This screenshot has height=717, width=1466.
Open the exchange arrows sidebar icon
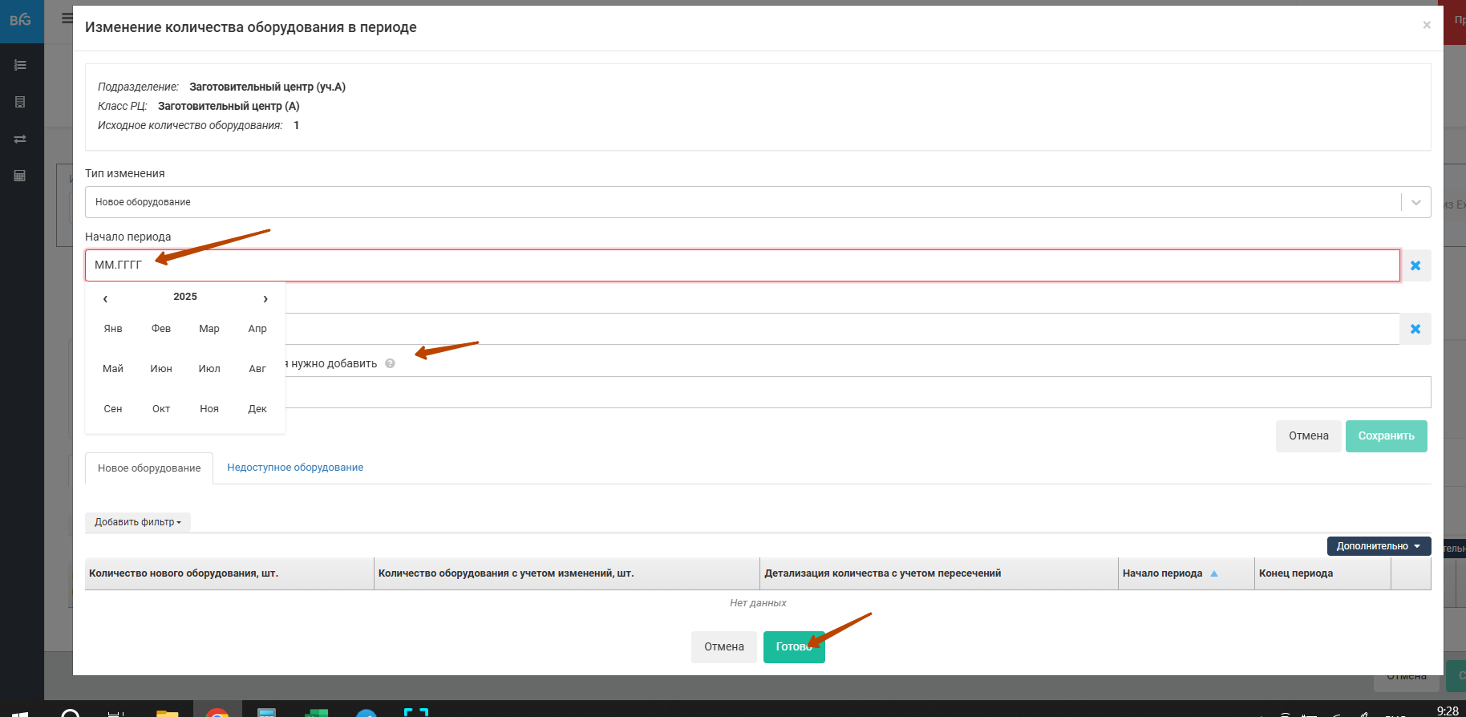pos(20,139)
